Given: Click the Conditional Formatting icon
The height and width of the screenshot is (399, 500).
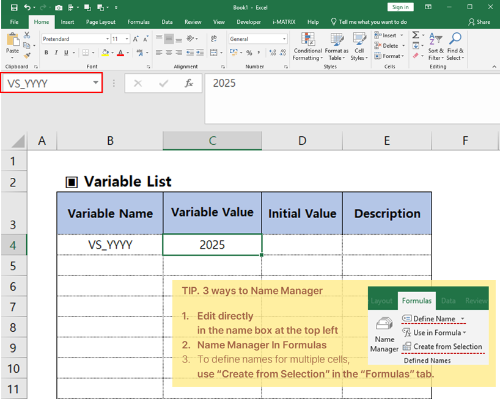Looking at the screenshot, I should pyautogui.click(x=308, y=40).
